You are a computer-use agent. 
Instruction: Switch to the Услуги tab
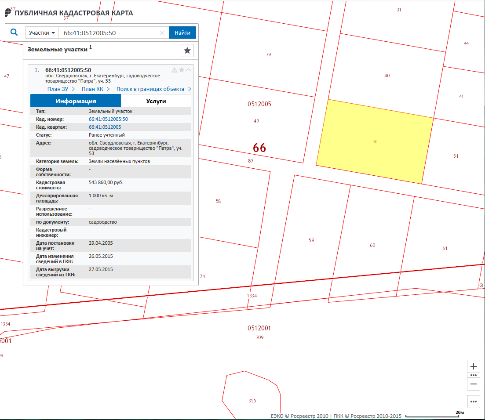(156, 101)
